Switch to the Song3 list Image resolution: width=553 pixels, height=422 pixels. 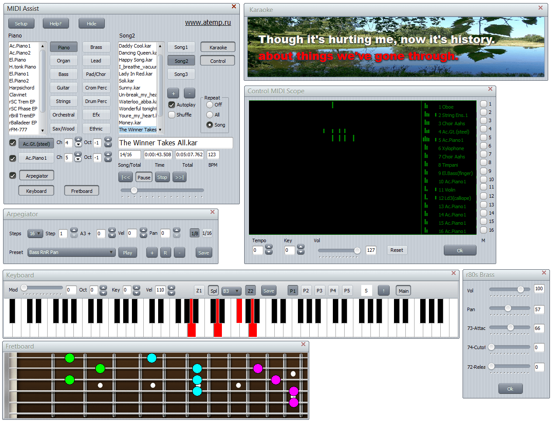[x=181, y=74]
